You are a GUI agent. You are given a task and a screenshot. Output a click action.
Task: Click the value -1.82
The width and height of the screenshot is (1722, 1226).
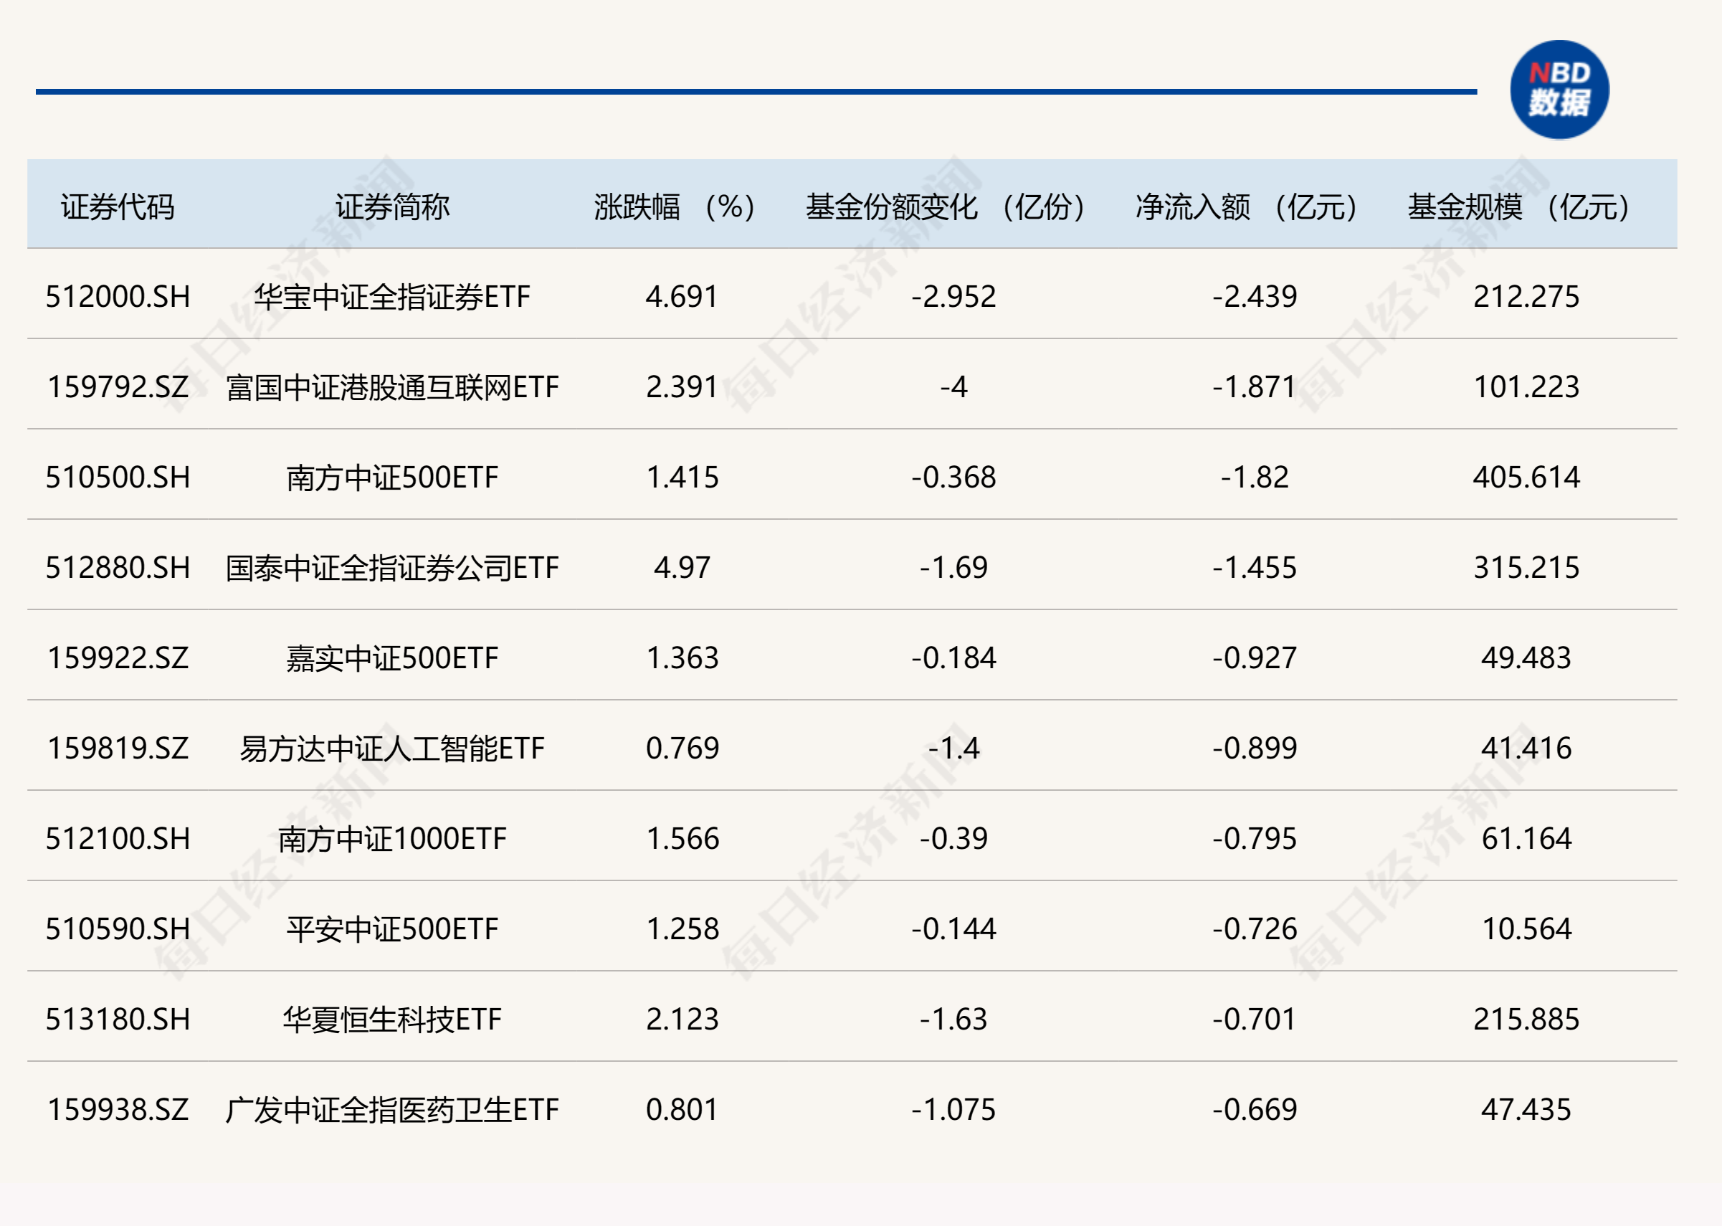[x=1255, y=477]
